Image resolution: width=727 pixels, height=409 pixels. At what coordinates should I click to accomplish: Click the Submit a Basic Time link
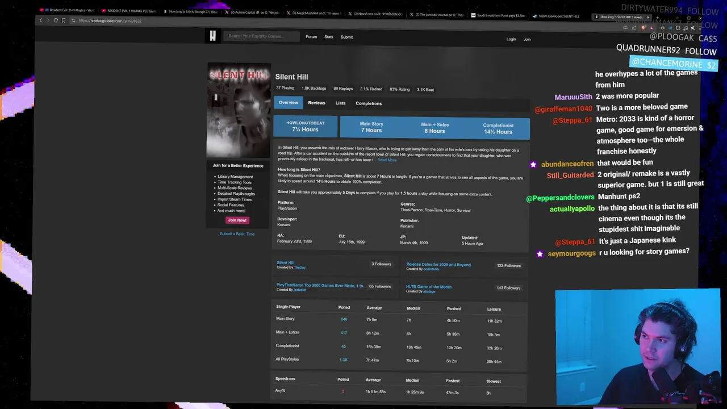237,234
